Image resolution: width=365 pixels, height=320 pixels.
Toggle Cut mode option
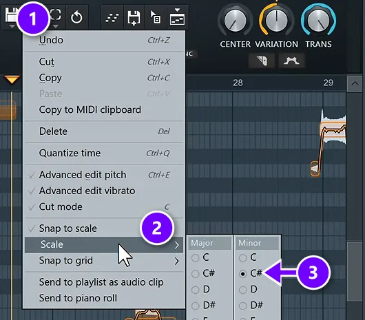click(x=104, y=206)
